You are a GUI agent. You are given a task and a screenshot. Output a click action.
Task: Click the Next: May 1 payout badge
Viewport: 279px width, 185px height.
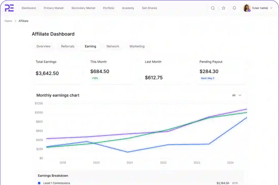[x=208, y=78]
